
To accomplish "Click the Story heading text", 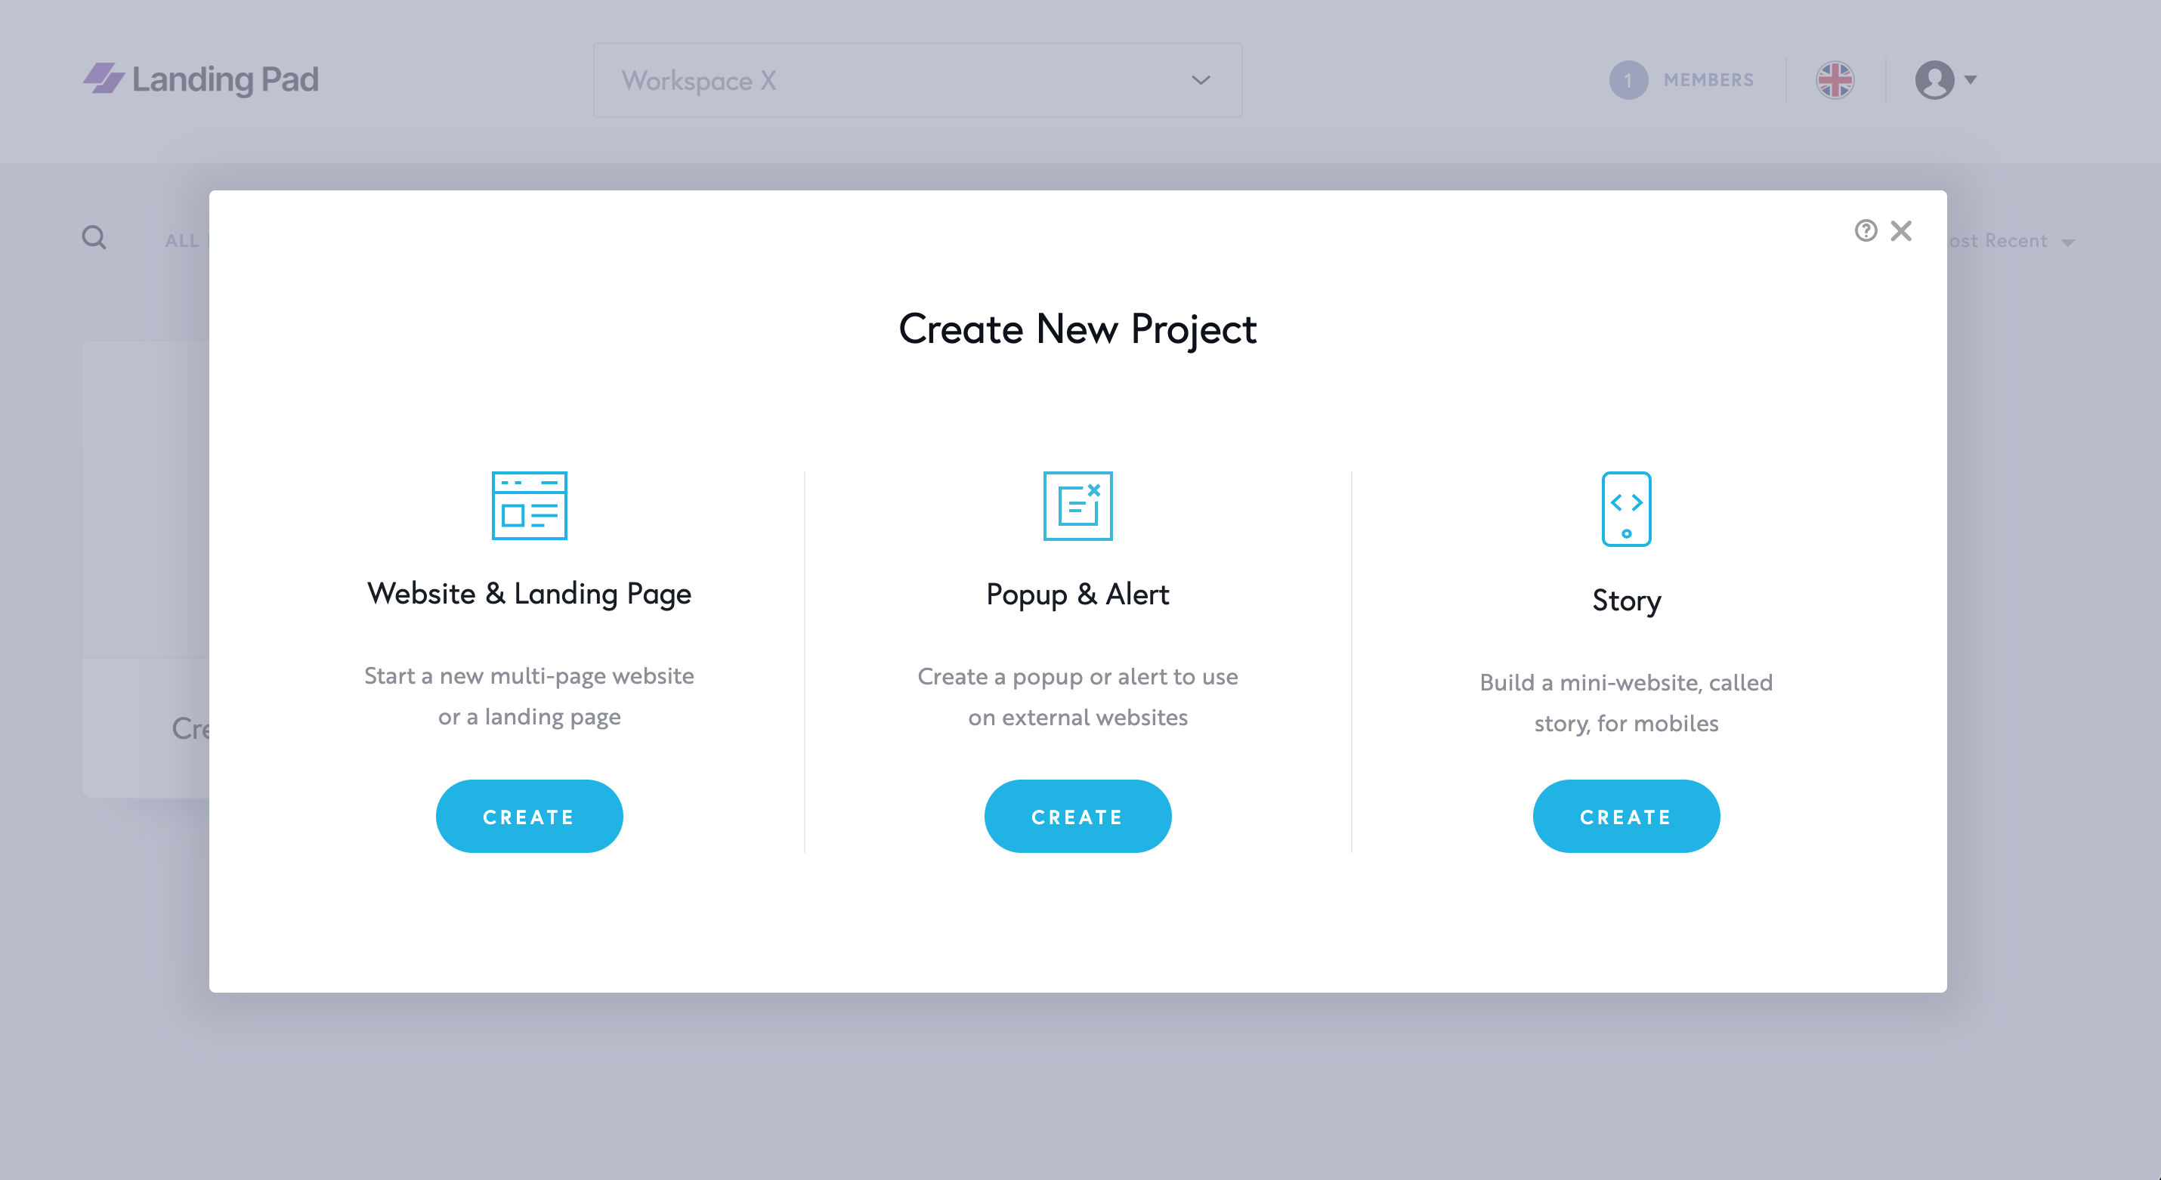I will click(x=1626, y=601).
